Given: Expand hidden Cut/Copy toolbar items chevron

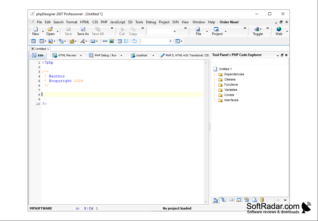Looking at the screenshot, I should [143, 28].
